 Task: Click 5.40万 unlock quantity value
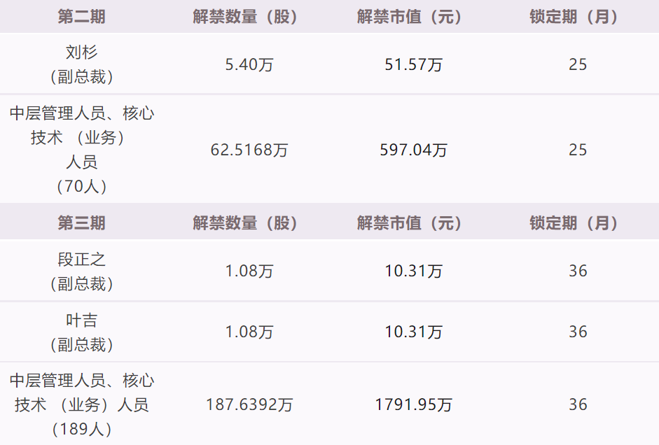click(249, 64)
